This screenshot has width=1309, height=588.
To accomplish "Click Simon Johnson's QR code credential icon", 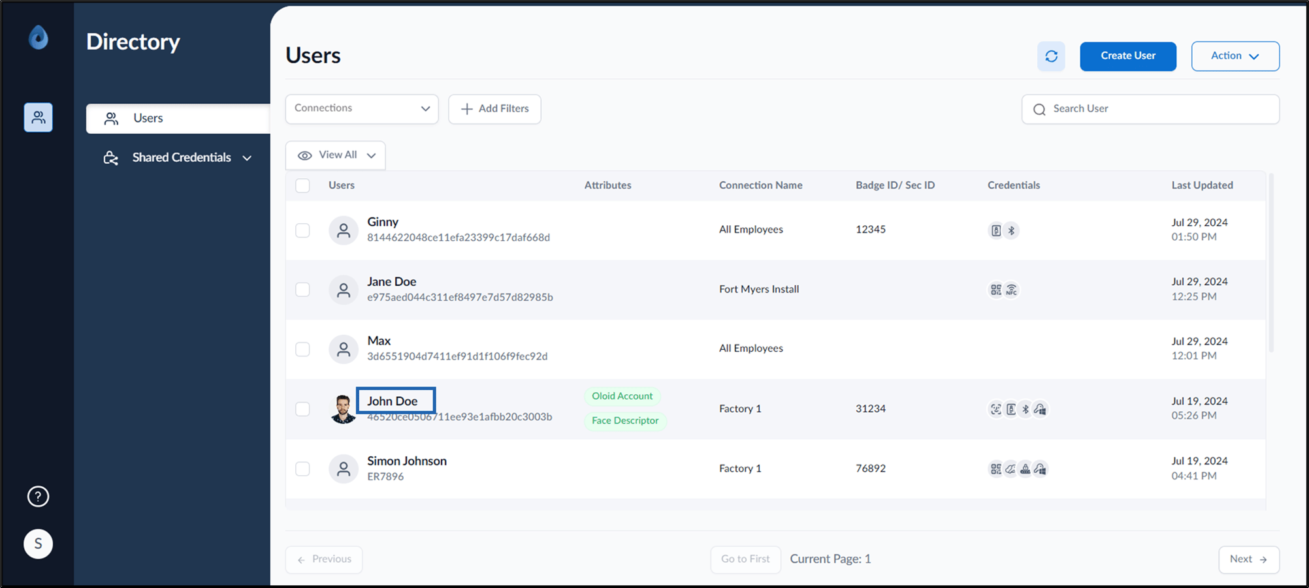I will click(x=995, y=469).
